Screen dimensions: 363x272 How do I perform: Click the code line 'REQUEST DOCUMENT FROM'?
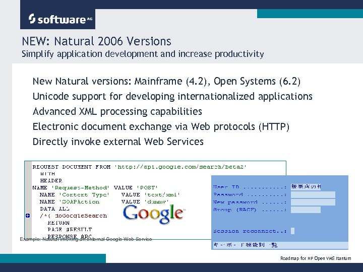72,167
